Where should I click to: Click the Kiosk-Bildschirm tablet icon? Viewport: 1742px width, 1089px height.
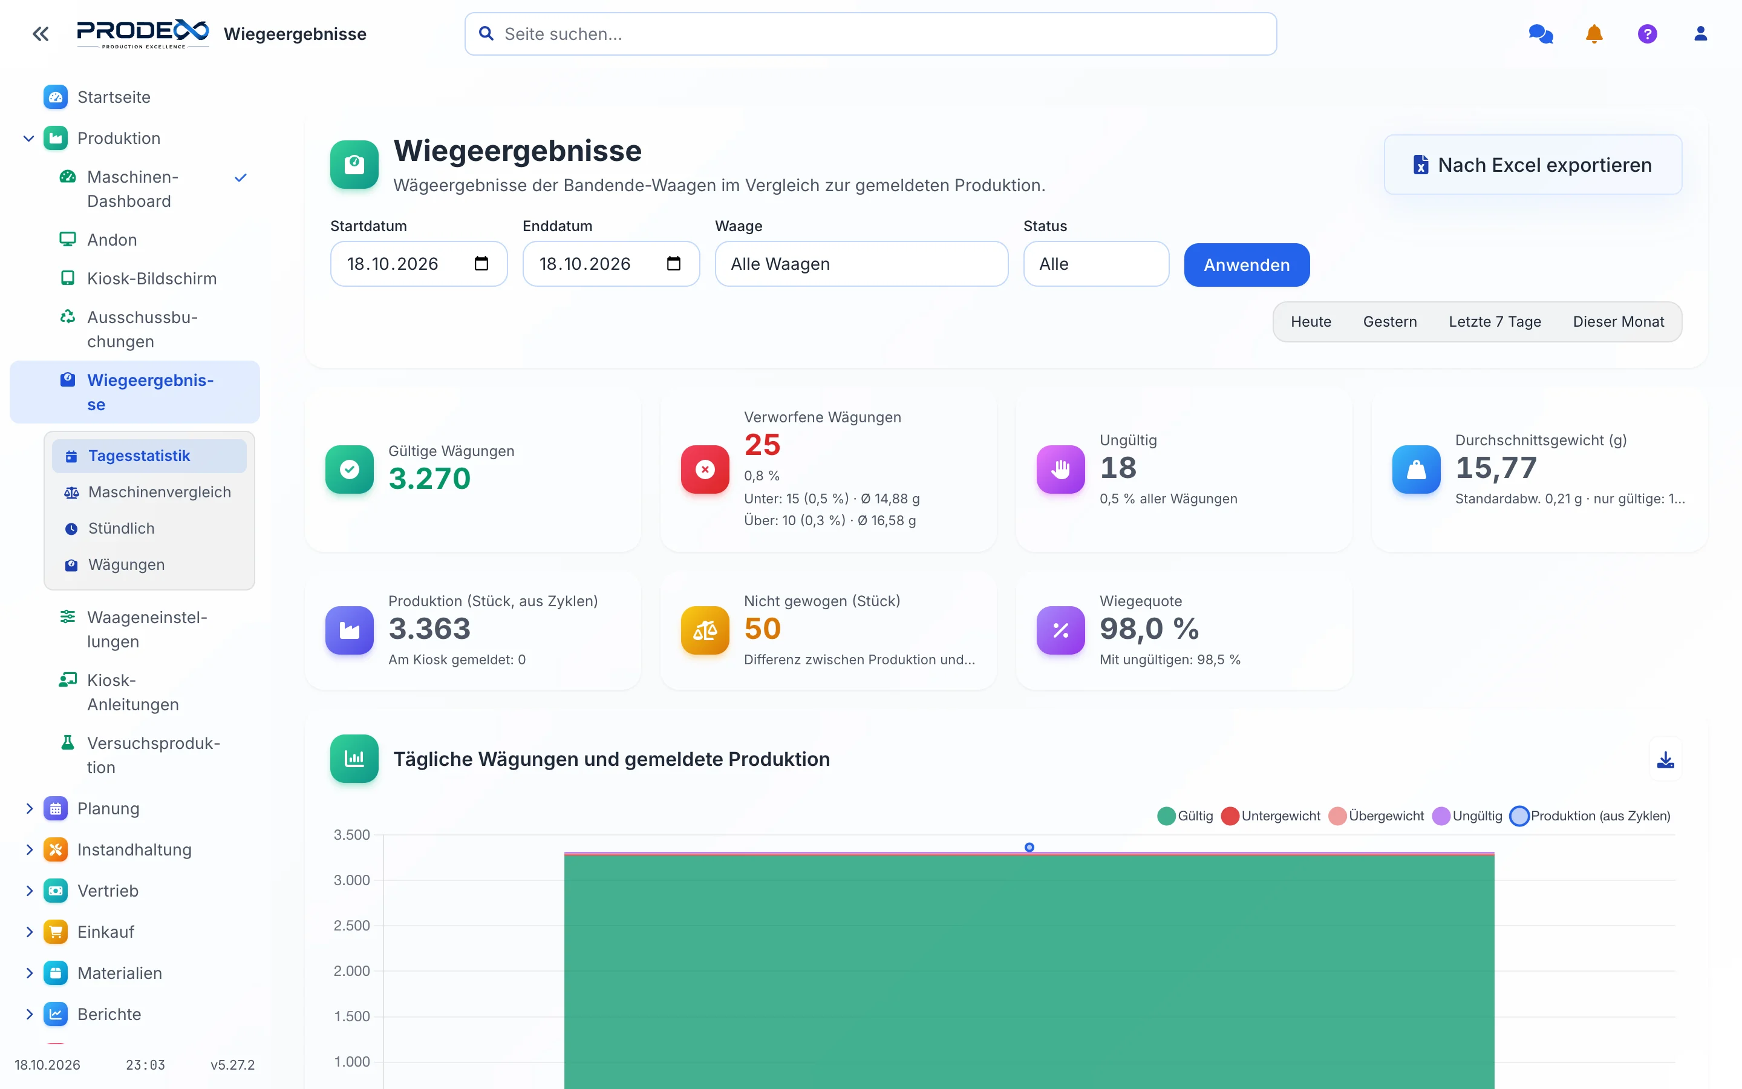[68, 278]
